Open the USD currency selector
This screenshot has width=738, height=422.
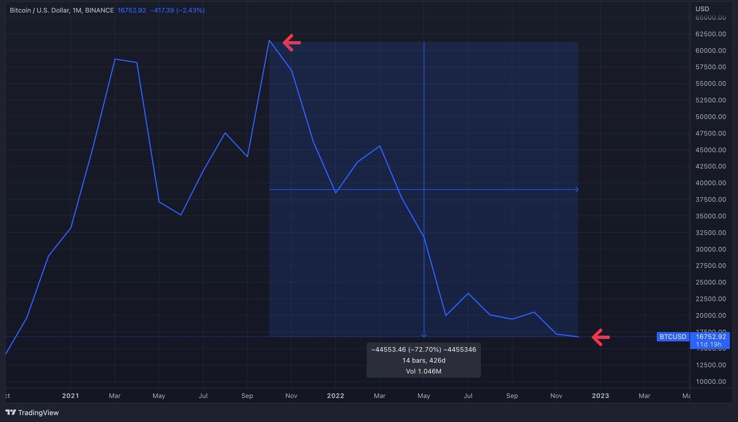[x=702, y=9]
